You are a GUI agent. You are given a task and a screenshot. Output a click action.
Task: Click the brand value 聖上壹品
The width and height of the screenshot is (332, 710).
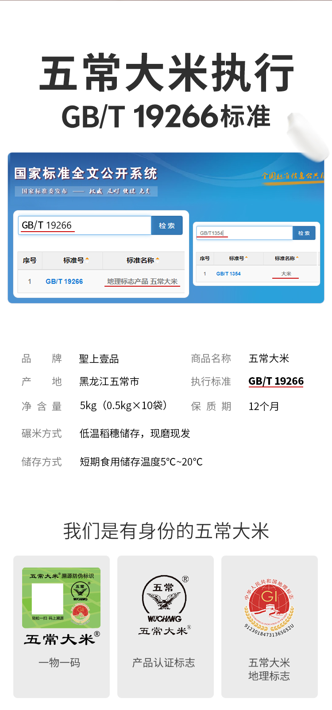(x=99, y=359)
